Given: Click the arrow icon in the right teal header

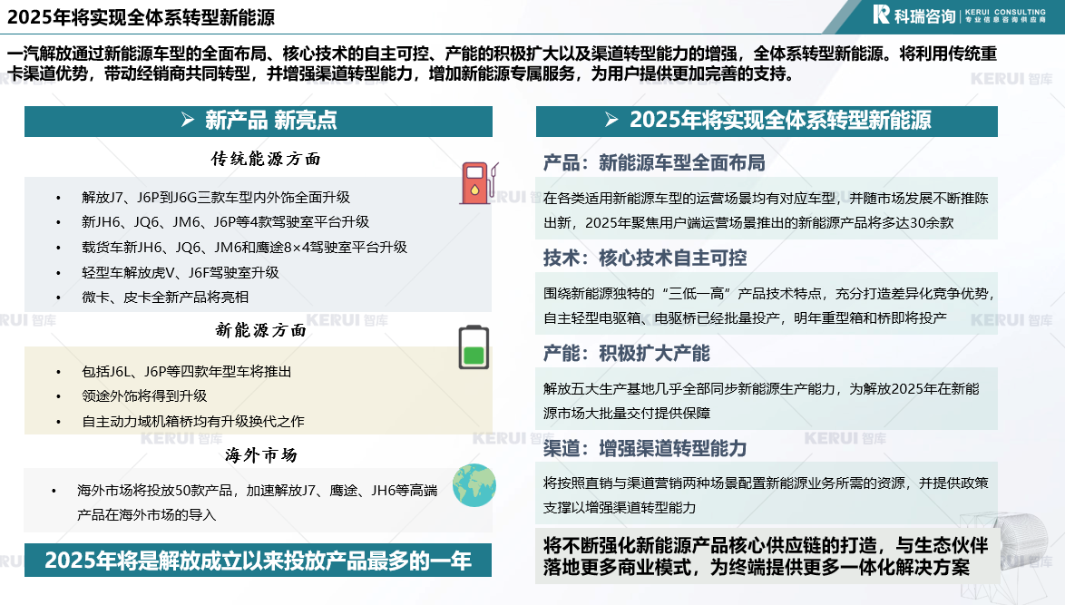Looking at the screenshot, I should (x=611, y=121).
